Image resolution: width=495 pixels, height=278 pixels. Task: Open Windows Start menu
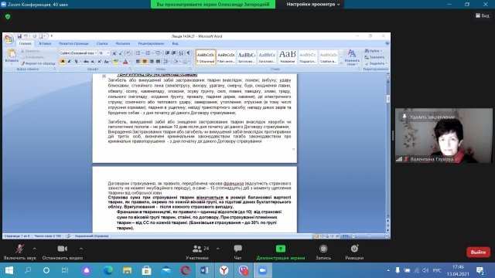point(9,270)
